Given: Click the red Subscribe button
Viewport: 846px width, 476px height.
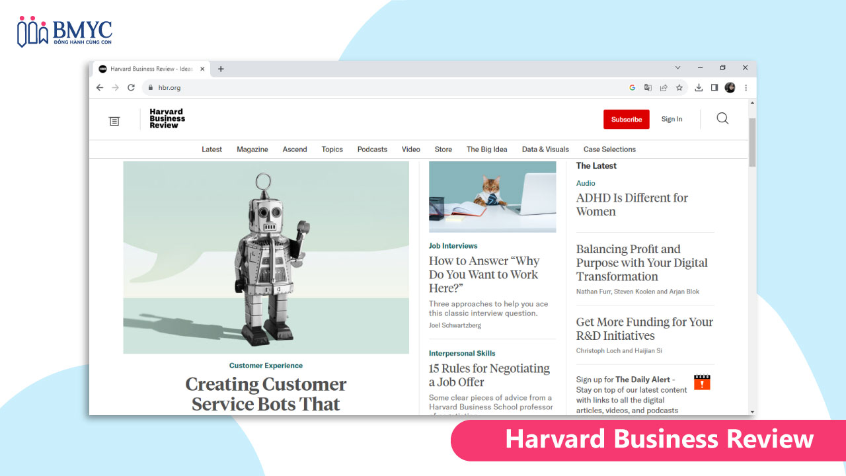Looking at the screenshot, I should click(x=626, y=119).
